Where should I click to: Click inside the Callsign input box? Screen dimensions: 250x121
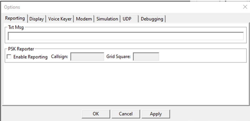click(87, 57)
